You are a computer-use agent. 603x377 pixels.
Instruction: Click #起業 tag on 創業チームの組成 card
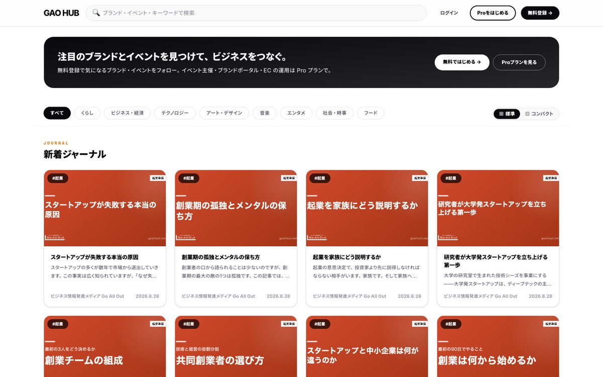pyautogui.click(x=58, y=324)
